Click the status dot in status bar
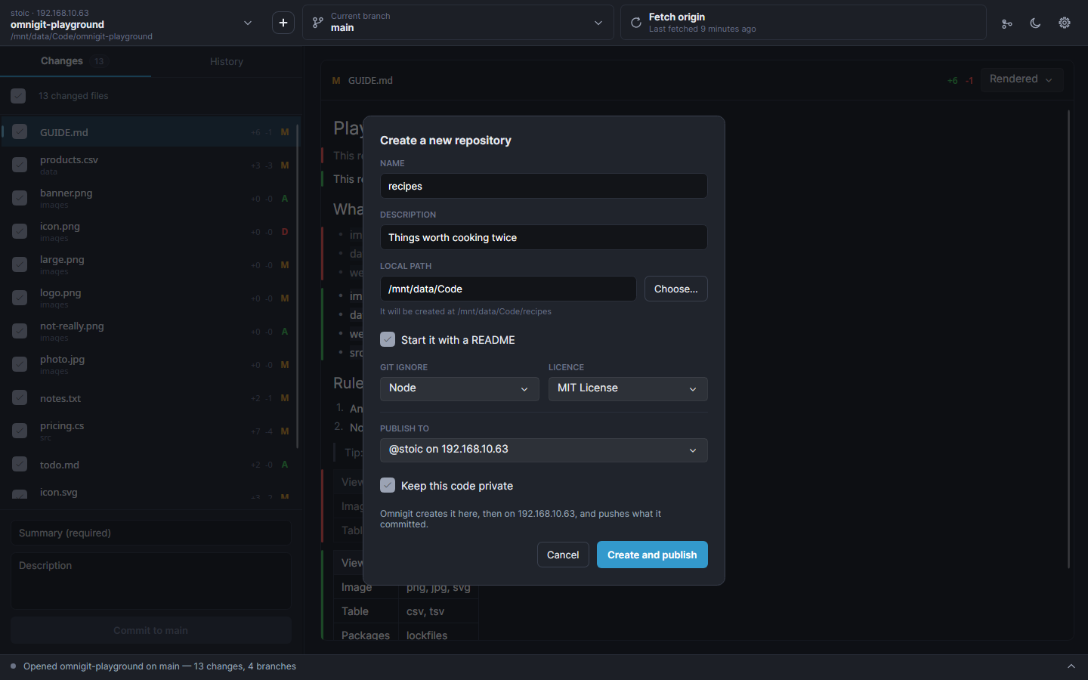Screen dimensions: 1088x680 click(13, 666)
